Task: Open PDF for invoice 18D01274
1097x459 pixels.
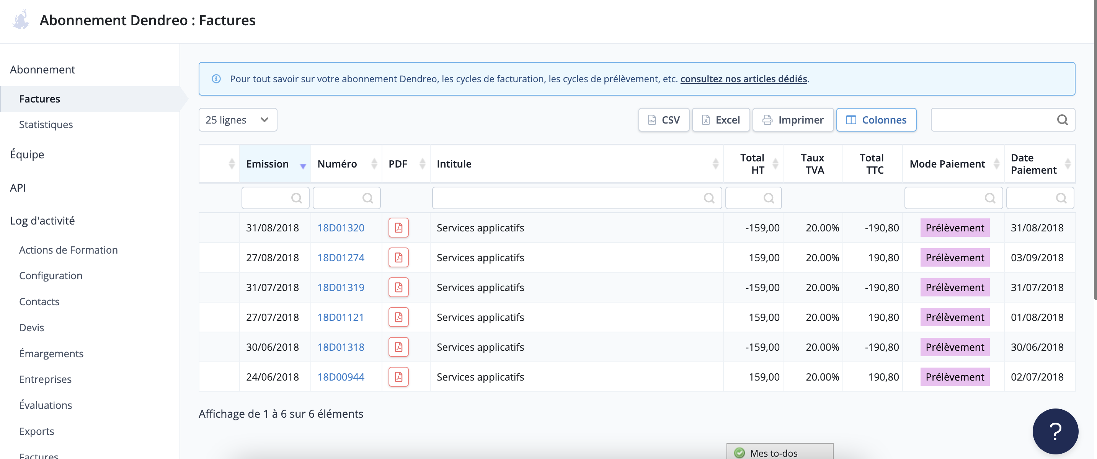Action: 398,257
